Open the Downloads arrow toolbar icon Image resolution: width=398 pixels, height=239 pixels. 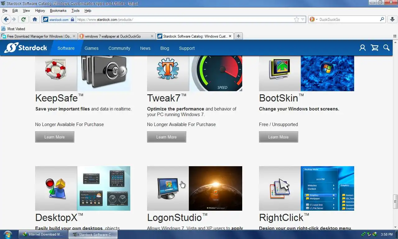[392, 19]
